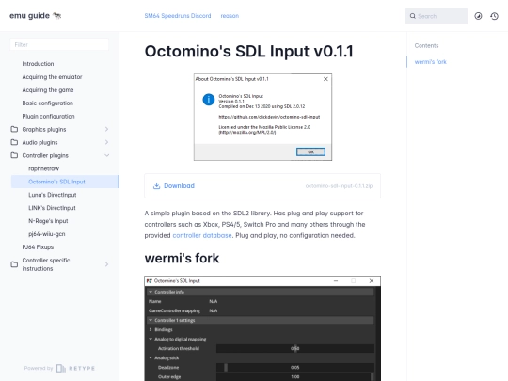Expand the Audio plugins section chevron

[x=106, y=142]
